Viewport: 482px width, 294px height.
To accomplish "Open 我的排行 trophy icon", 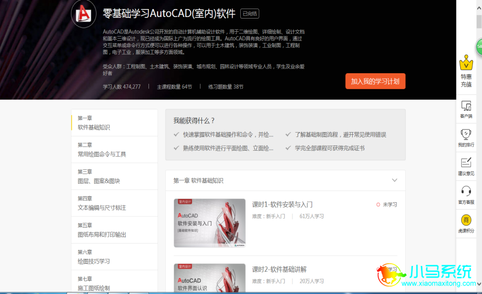I will (x=466, y=138).
